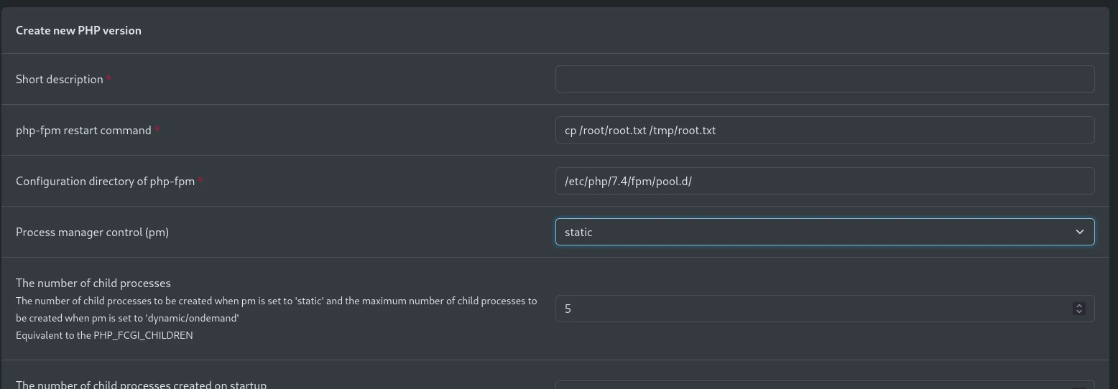Click 'Equivalent to the PHP_FCGI_CHILDREN' text
Viewport: 1118px width, 389px height.
coord(104,335)
